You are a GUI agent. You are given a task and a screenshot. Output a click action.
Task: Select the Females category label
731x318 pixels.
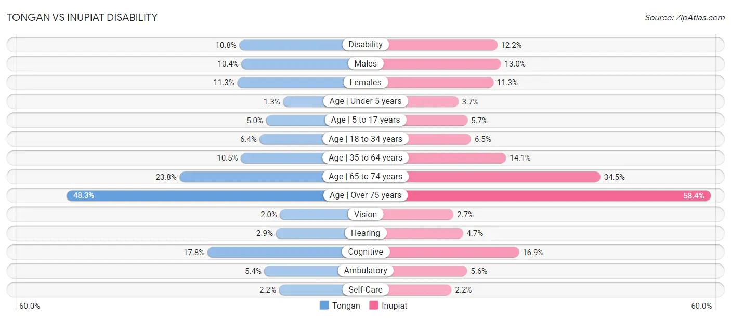[x=365, y=82]
